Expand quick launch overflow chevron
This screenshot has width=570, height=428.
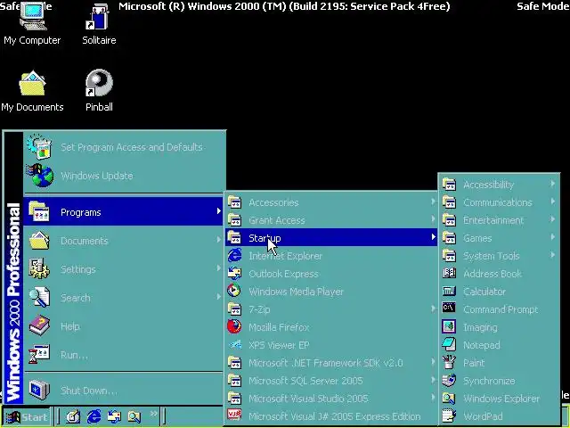[x=153, y=414]
